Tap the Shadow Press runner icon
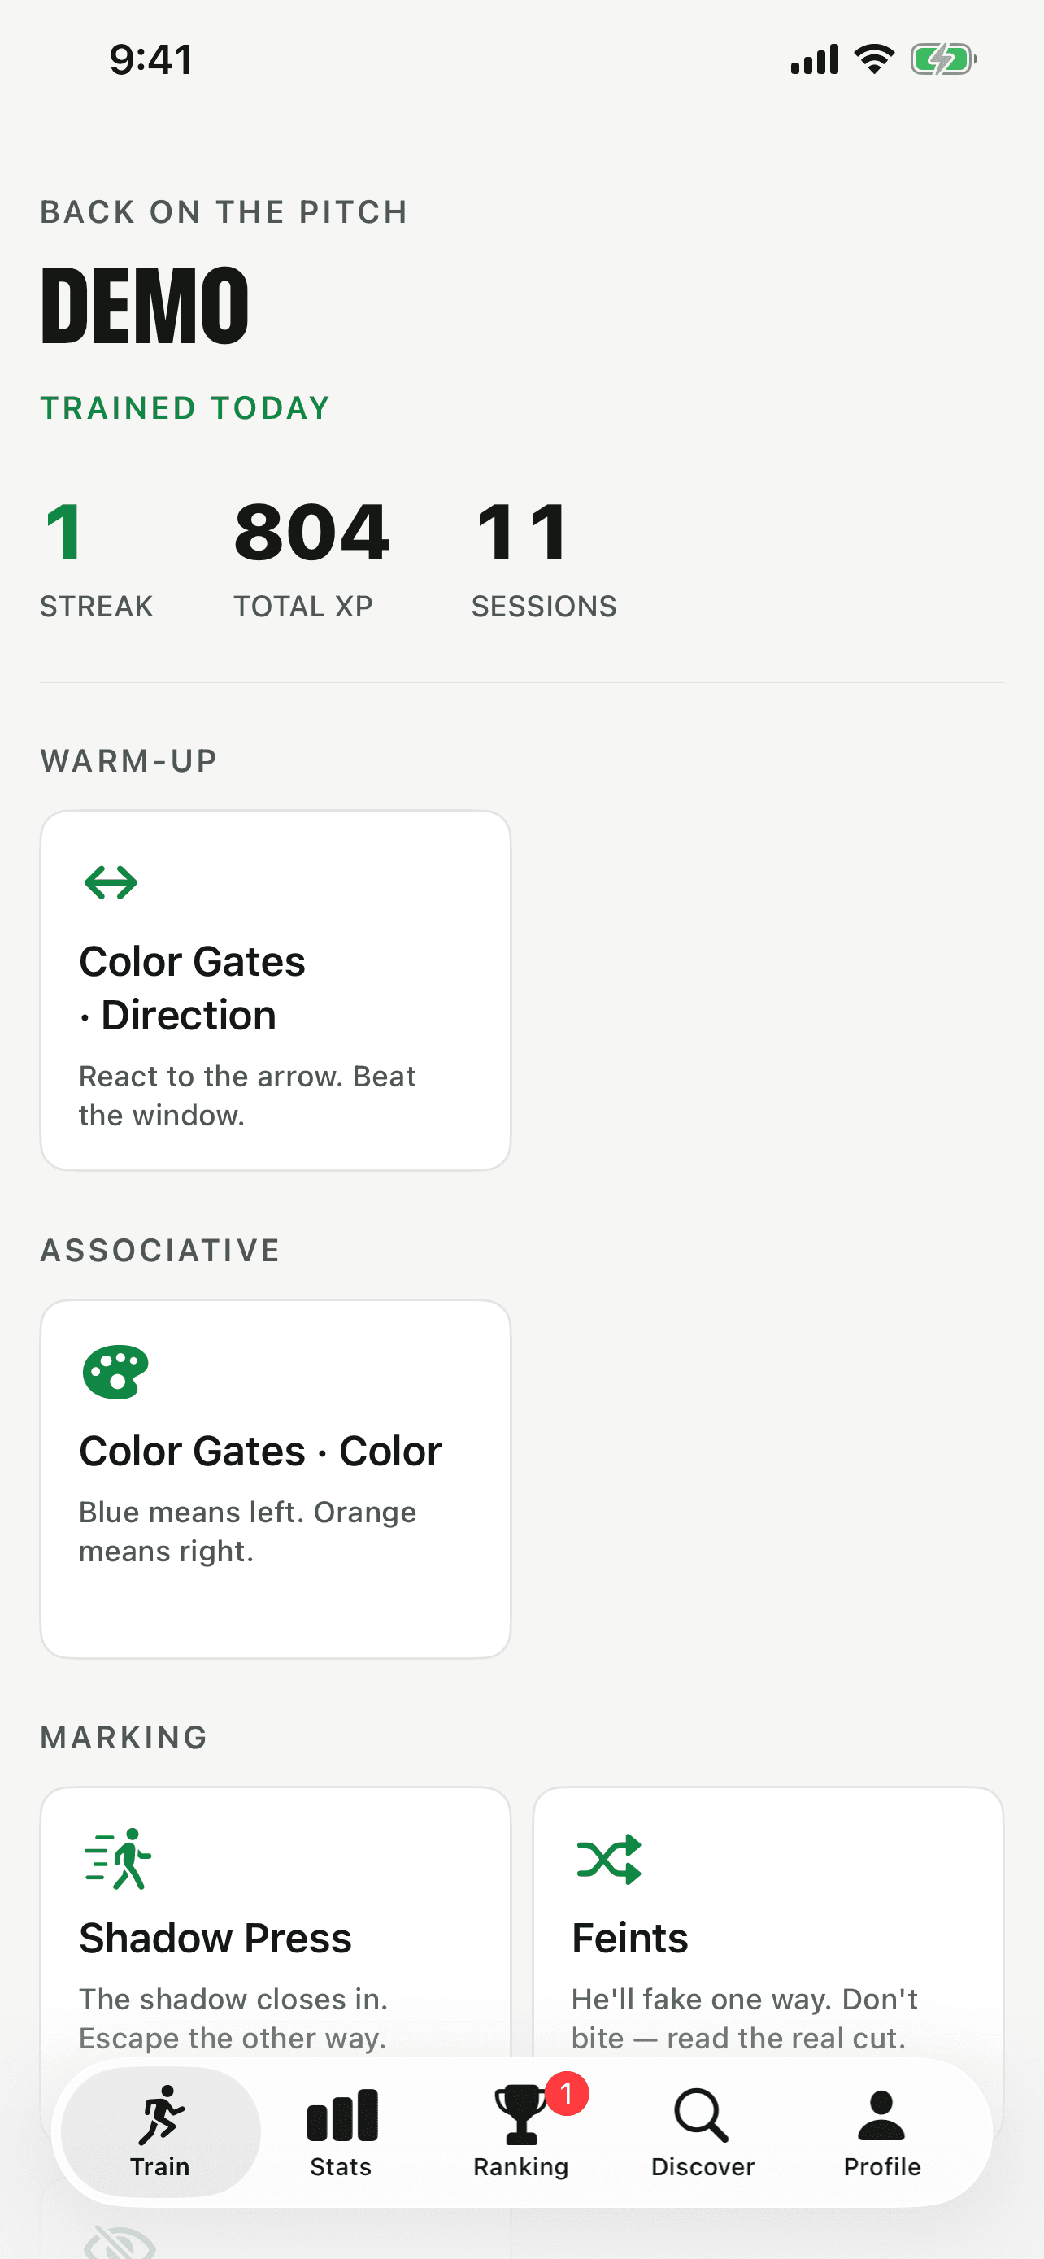 point(117,1858)
